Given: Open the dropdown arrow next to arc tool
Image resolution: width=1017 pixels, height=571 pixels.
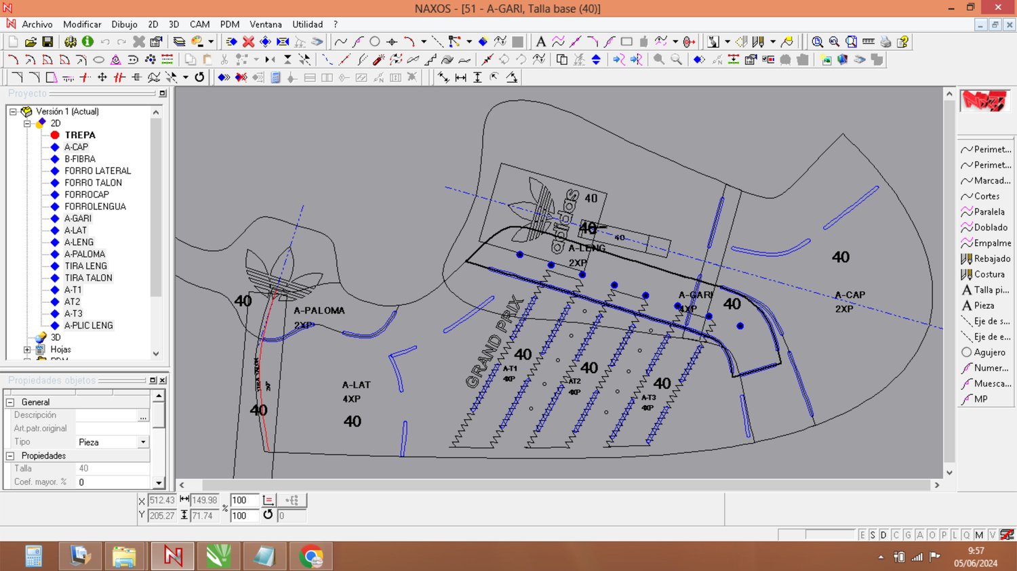Looking at the screenshot, I should pyautogui.click(x=424, y=41).
